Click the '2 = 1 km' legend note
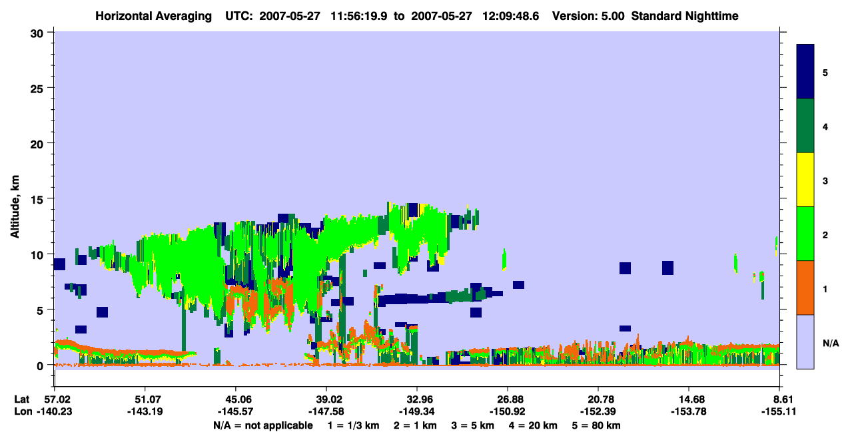 pos(416,425)
